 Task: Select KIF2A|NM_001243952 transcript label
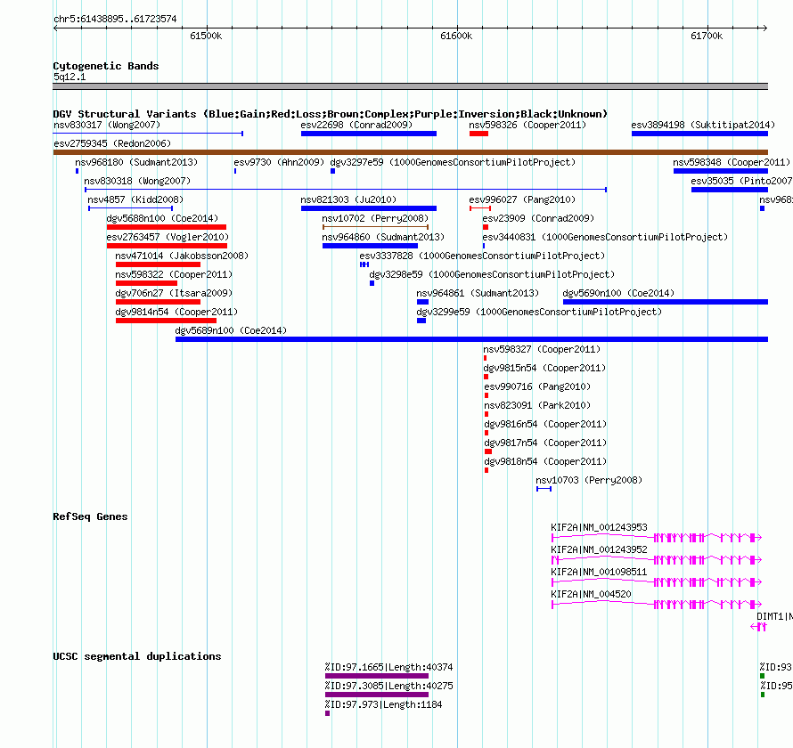[599, 549]
